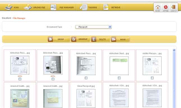Click the Tagging icon
This screenshot has height=108, width=181.
click(x=83, y=7)
